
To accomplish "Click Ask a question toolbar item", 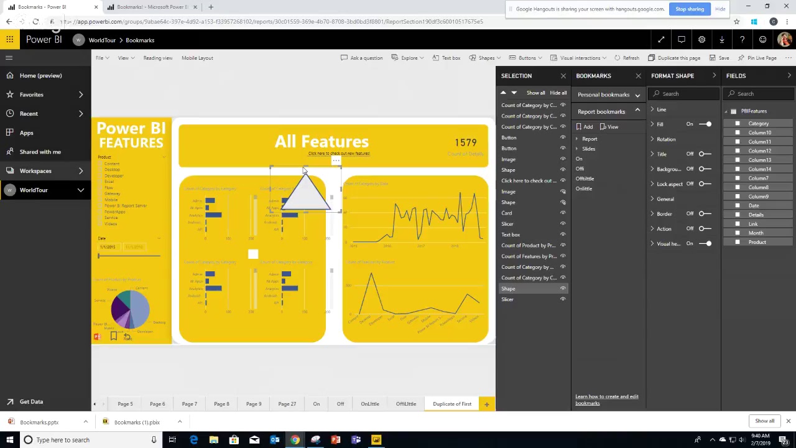I will coord(362,58).
